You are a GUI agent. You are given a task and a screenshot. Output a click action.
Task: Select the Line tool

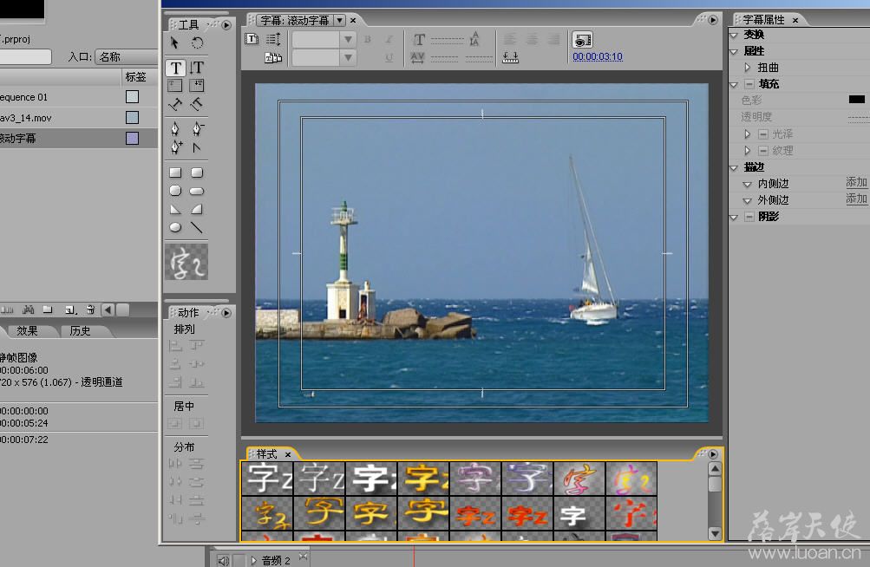[196, 227]
